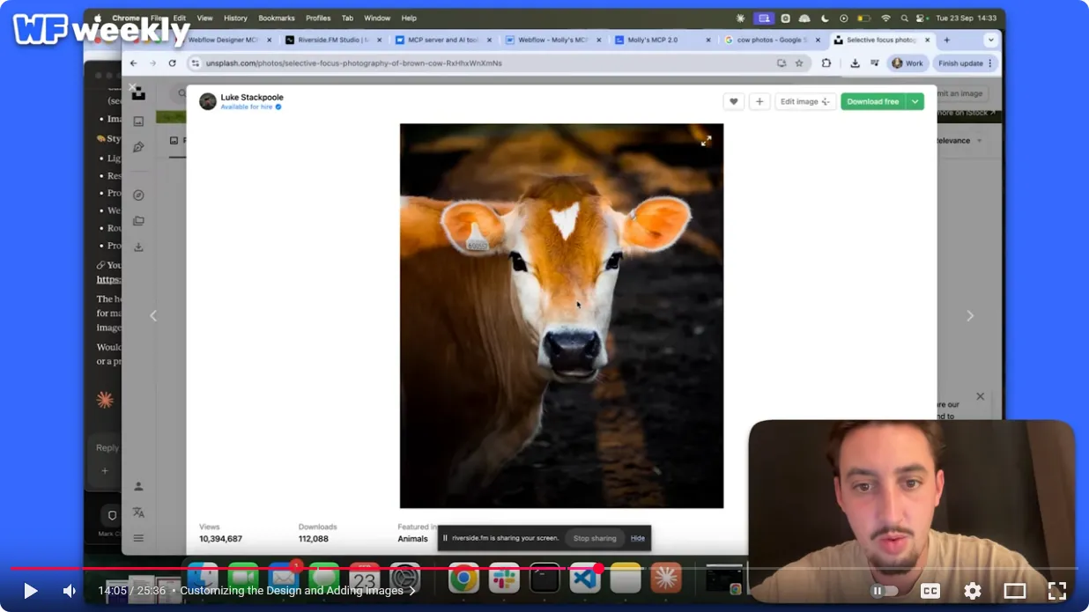Open the Work profile button
The width and height of the screenshot is (1089, 612).
click(x=908, y=63)
